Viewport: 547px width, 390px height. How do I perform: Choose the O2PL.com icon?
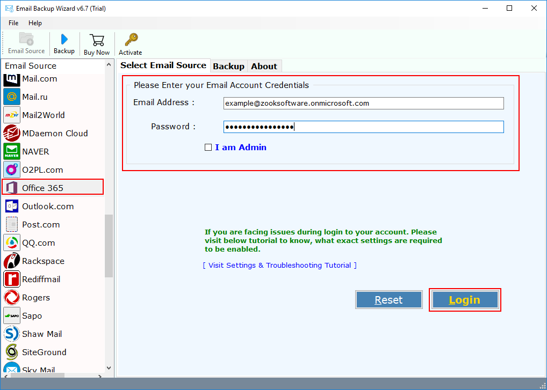click(x=12, y=170)
